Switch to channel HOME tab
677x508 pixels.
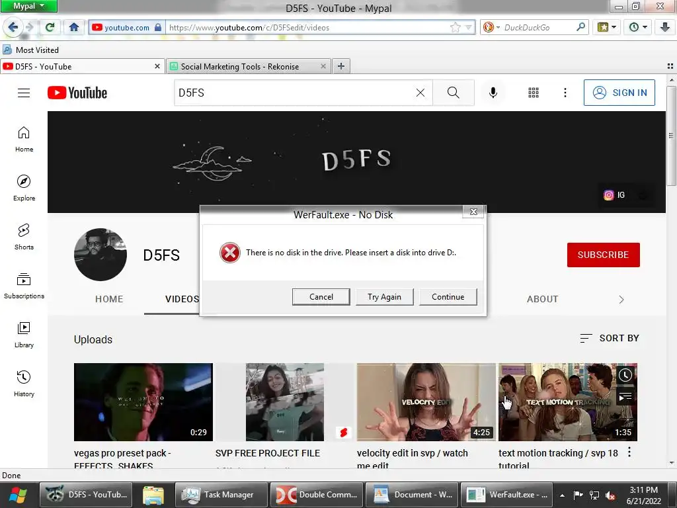tap(109, 299)
